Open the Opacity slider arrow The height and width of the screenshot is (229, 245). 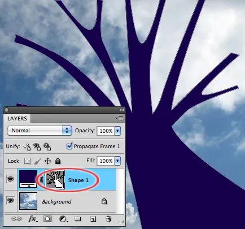point(117,131)
